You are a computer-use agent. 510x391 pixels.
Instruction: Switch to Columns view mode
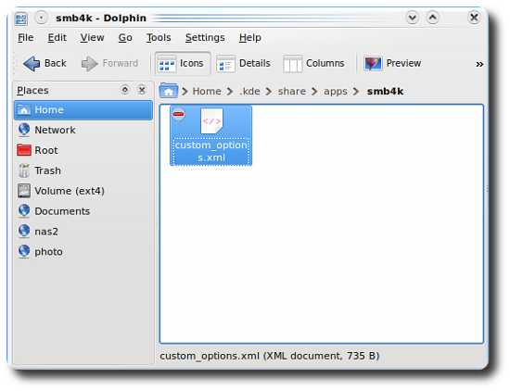click(313, 63)
